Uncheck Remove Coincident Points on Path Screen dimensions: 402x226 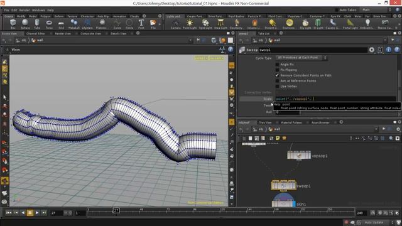[x=277, y=75]
